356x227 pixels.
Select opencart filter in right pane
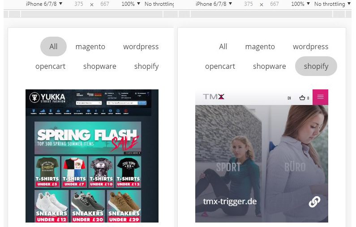(220, 67)
